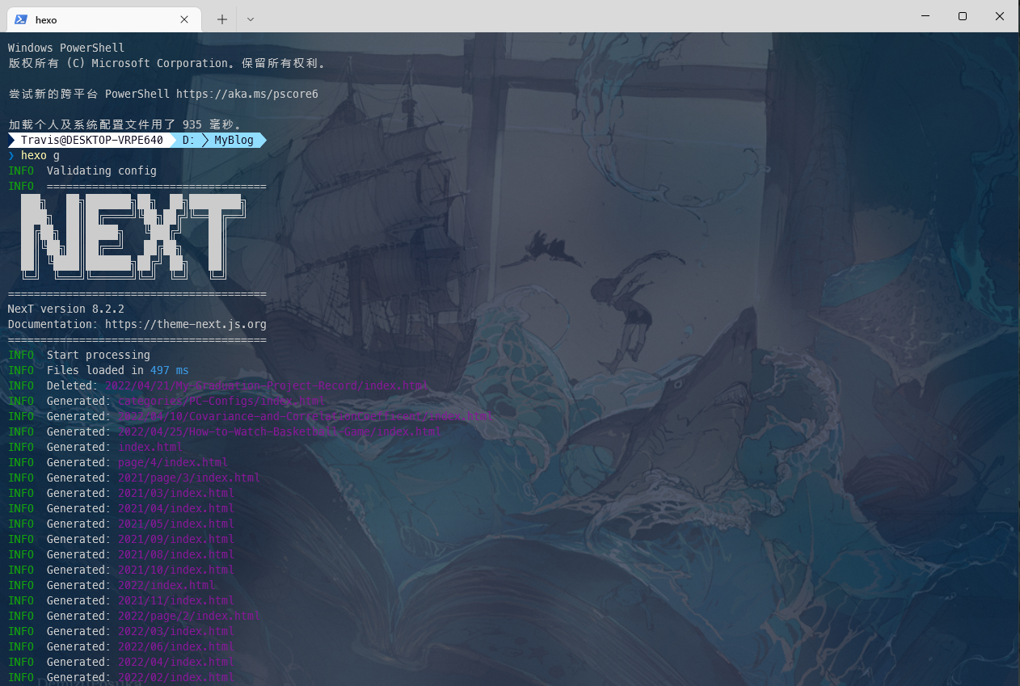Click the MyBlog folder prompt segment
This screenshot has width=1020, height=686.
click(x=234, y=140)
